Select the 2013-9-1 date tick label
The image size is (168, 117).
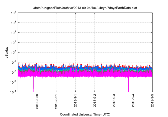click(x=75, y=100)
